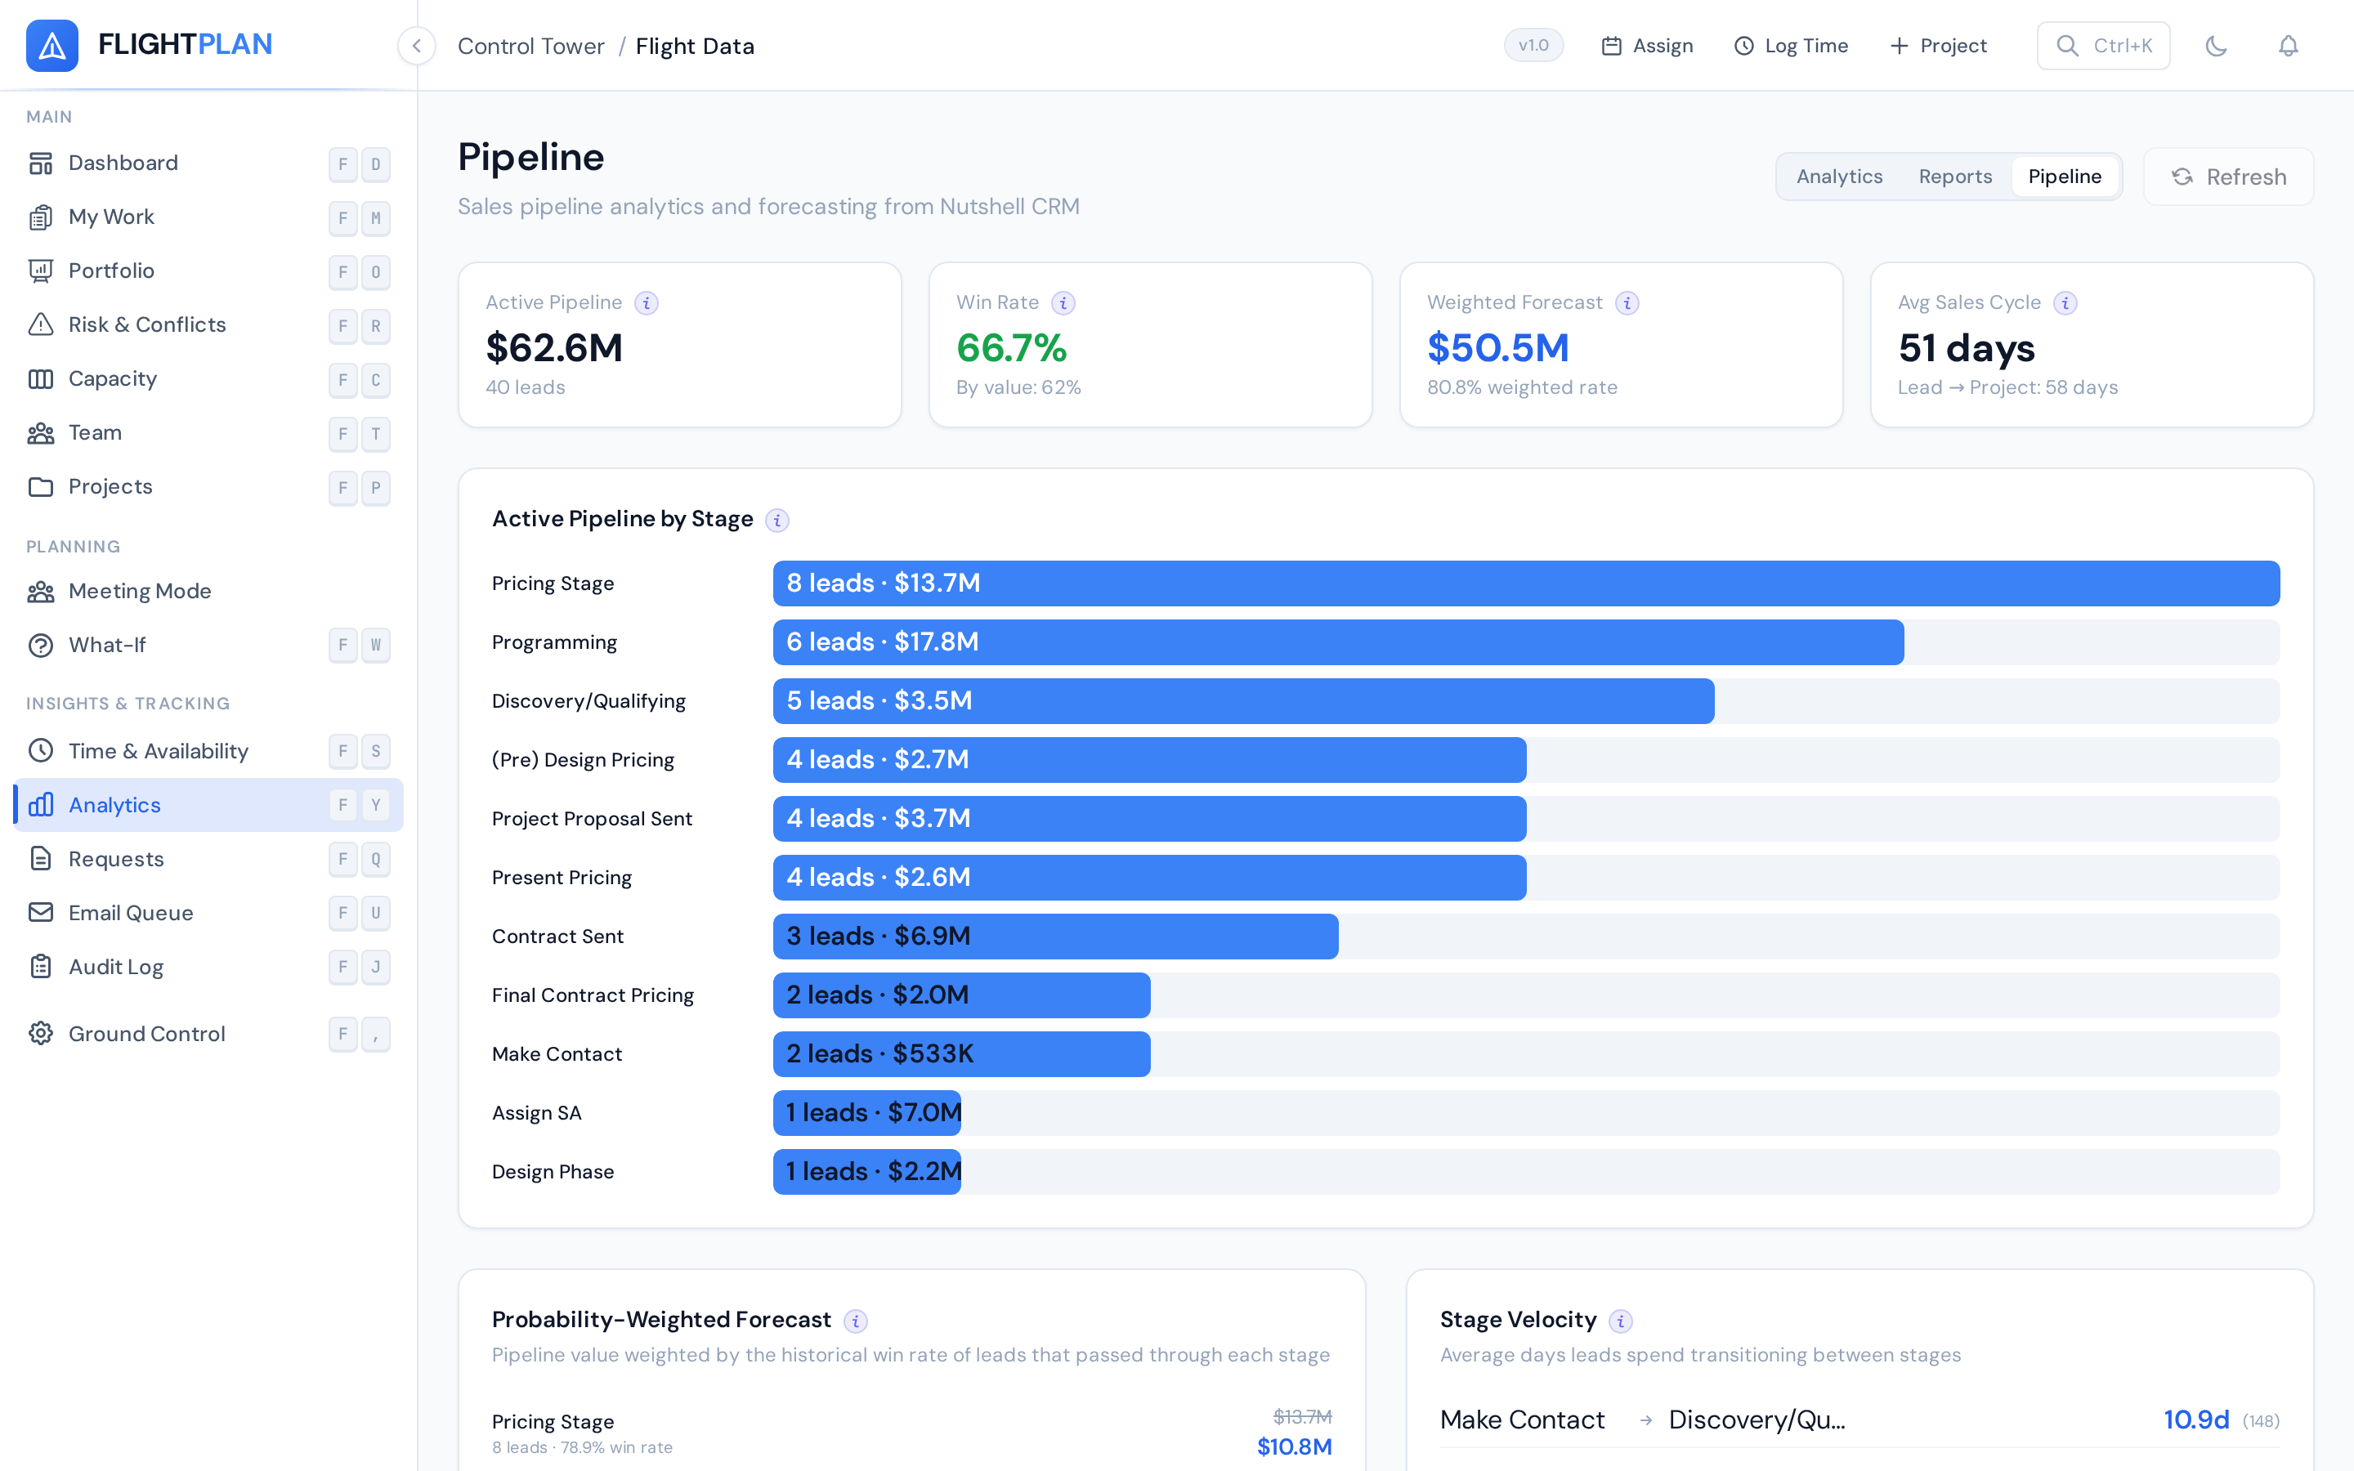
Task: Focus the Ctrl+K search field
Action: 2103,46
